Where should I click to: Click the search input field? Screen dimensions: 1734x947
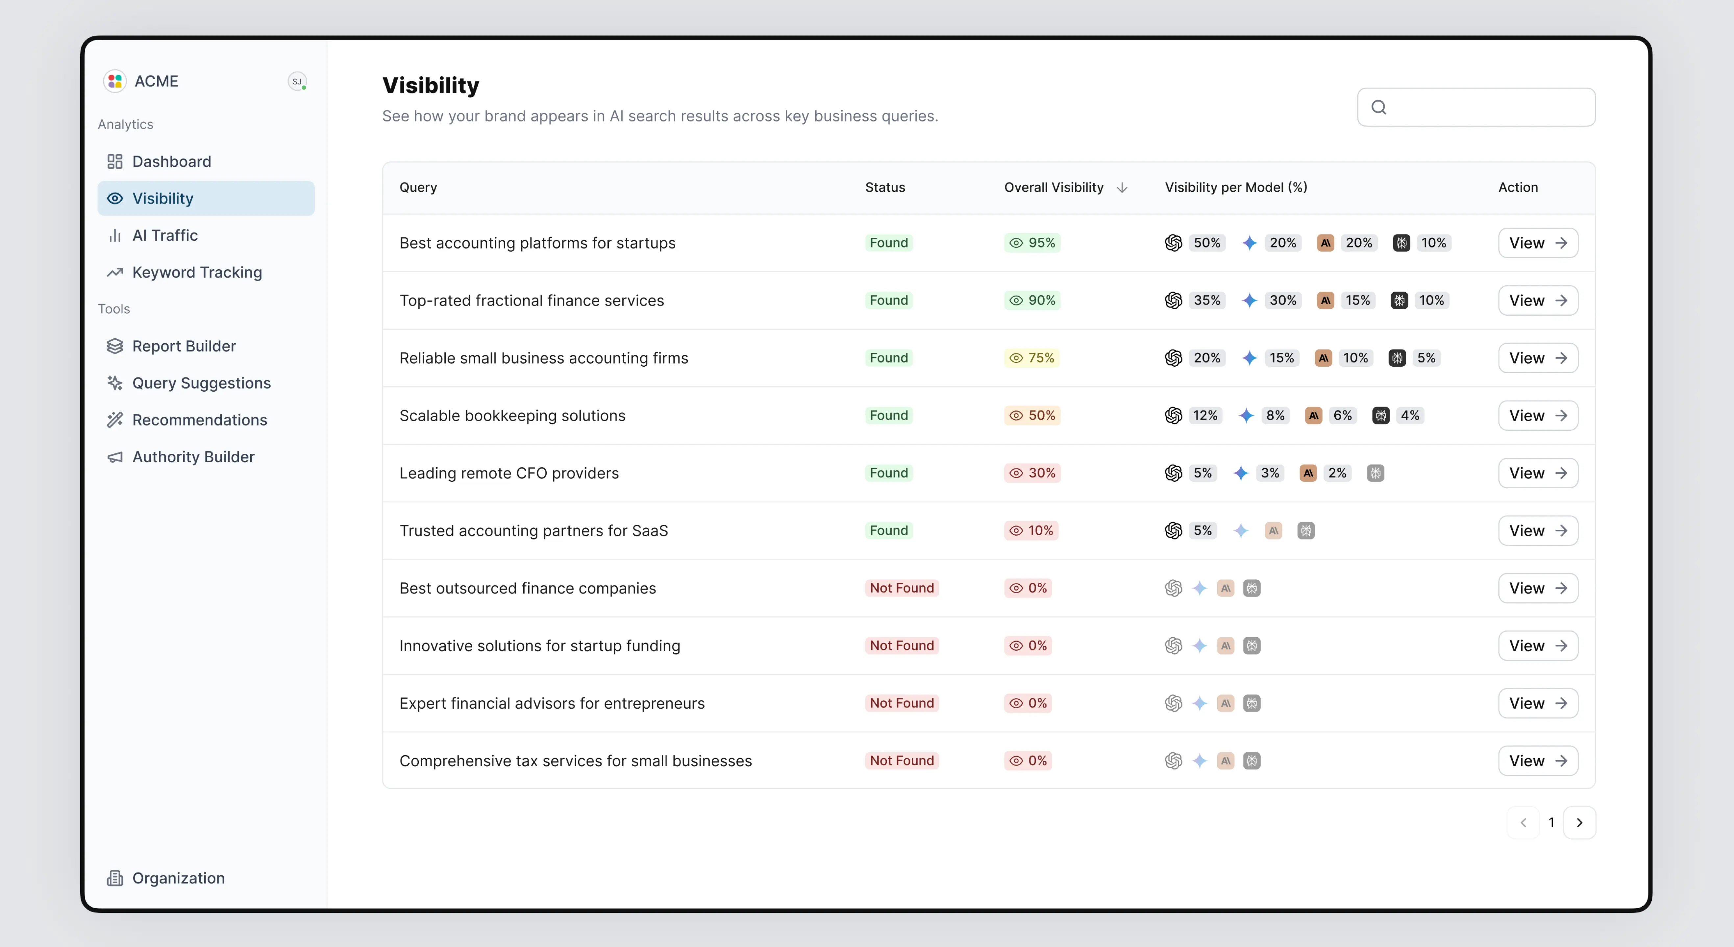coord(1488,107)
